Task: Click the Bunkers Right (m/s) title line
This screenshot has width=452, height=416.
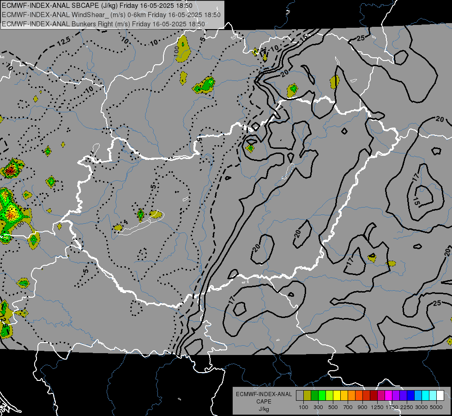Action: (103, 24)
